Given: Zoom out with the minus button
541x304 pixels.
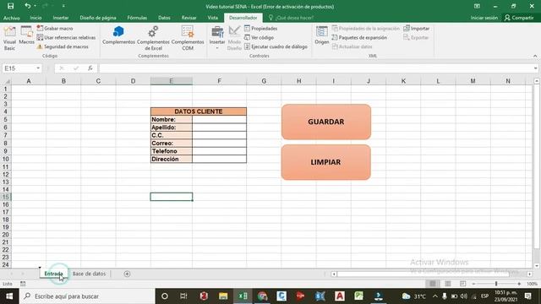Looking at the screenshot, I should tap(473, 284).
